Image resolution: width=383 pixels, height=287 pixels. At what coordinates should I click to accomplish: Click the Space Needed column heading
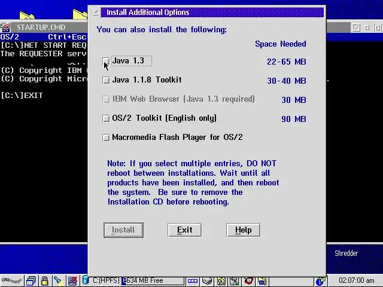[x=281, y=44]
